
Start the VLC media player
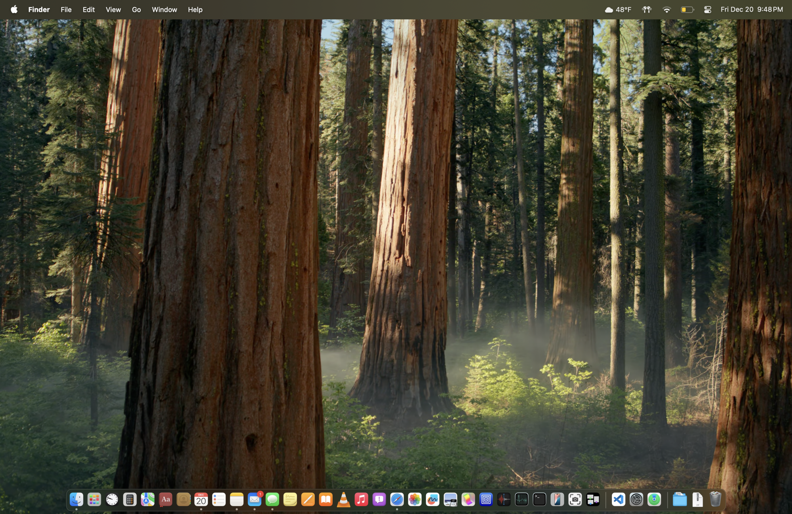343,500
